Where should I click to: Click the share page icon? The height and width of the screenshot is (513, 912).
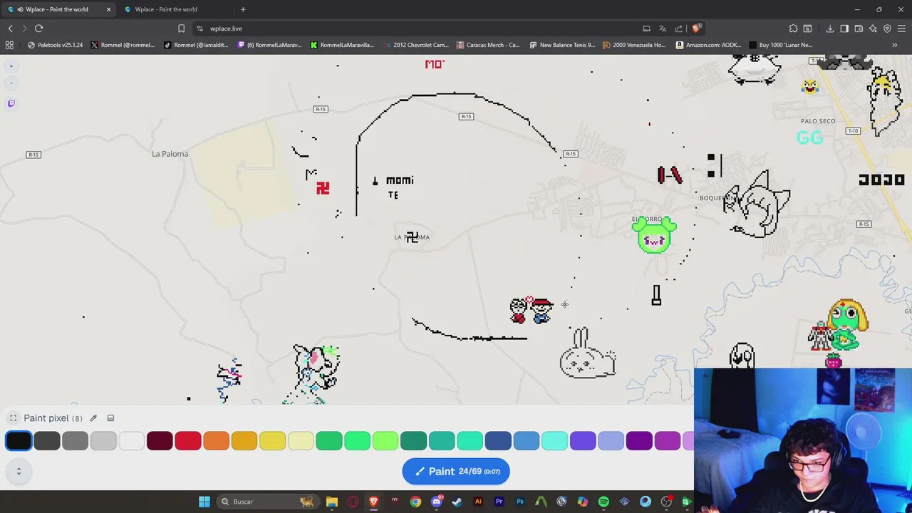[x=679, y=28]
